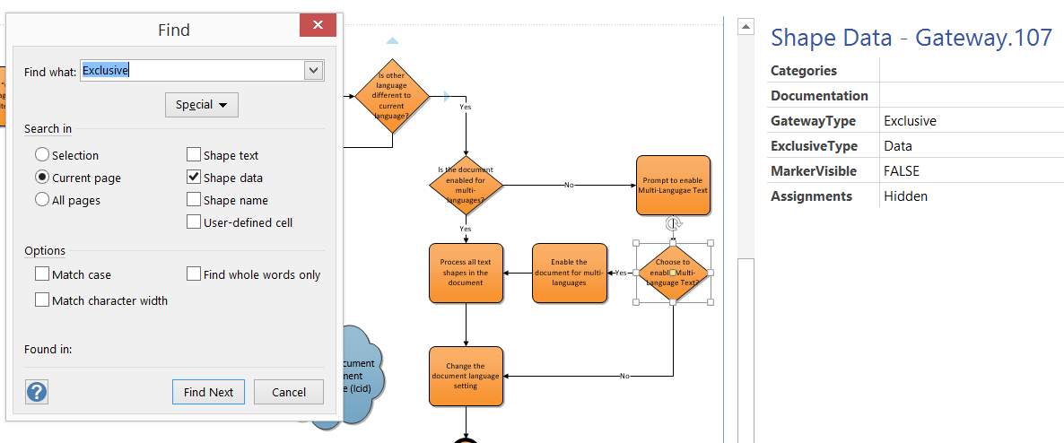
Task: Click the blue AutoConnect arrow right of top gateway
Action: click(447, 96)
